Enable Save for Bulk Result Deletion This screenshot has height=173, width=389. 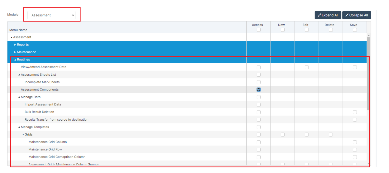pyautogui.click(x=355, y=112)
